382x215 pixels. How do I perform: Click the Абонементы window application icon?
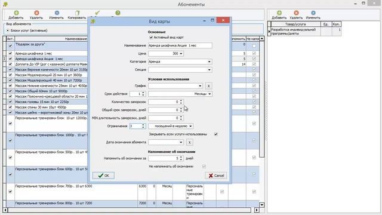click(x=5, y=4)
